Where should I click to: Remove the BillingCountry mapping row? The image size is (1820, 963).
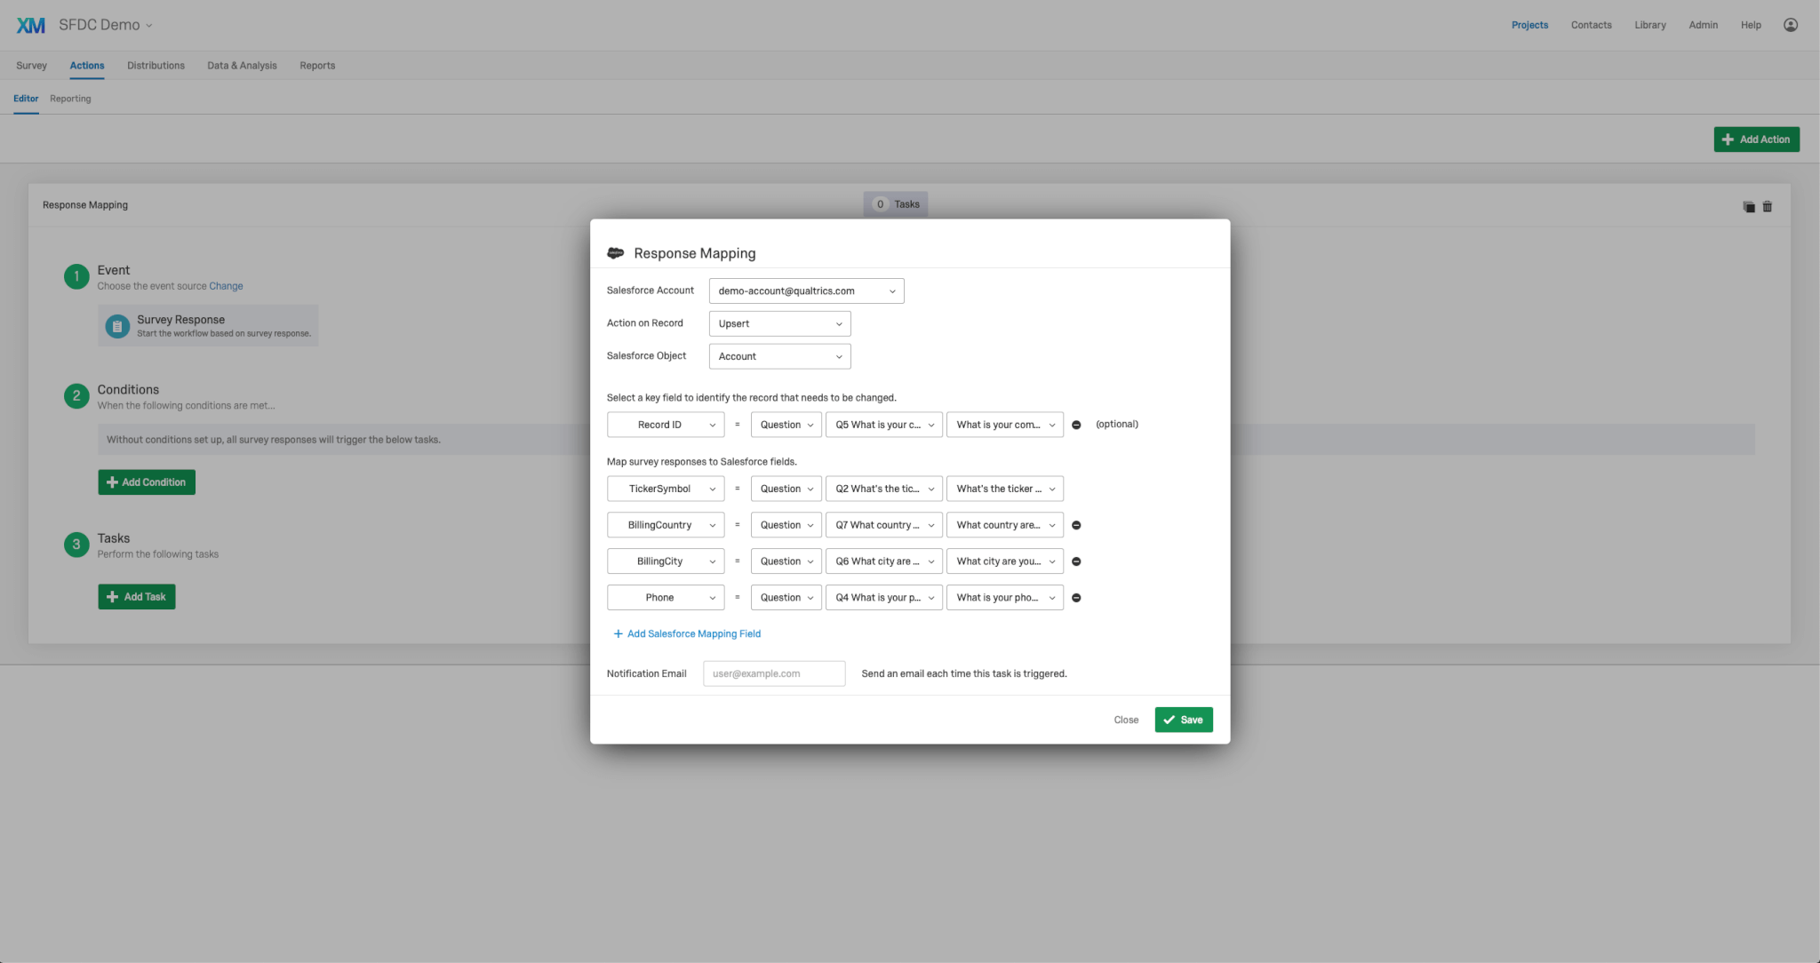point(1076,526)
